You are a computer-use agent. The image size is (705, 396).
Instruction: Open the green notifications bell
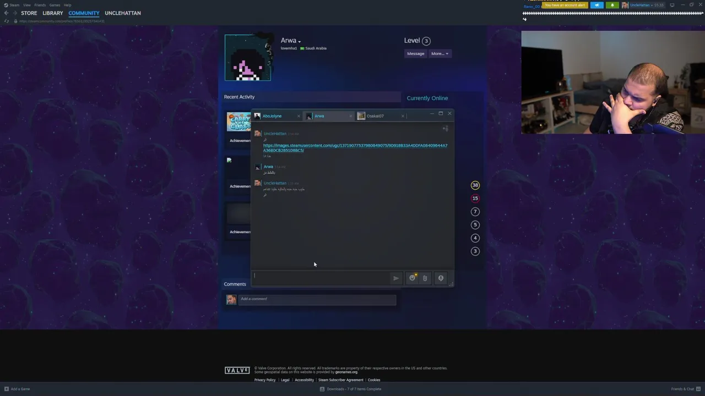pyautogui.click(x=612, y=5)
